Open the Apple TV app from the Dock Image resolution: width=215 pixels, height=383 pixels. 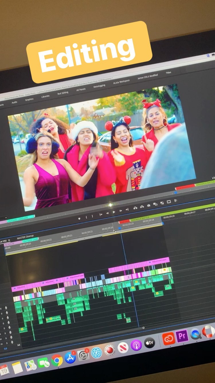coord(150,343)
